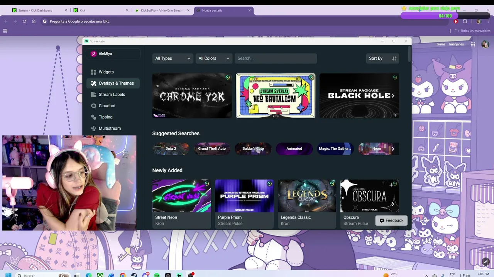
Task: Click the browser home icon
Action: coord(34,21)
